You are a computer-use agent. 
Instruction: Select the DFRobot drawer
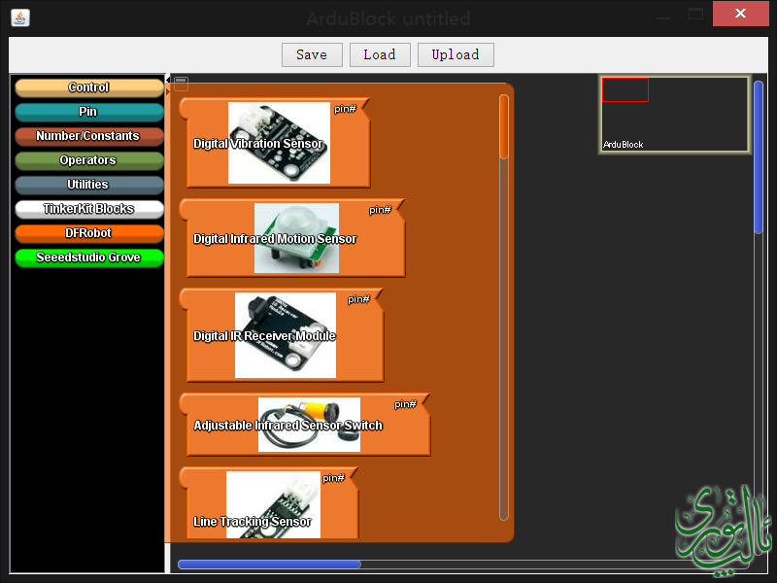[x=89, y=233]
